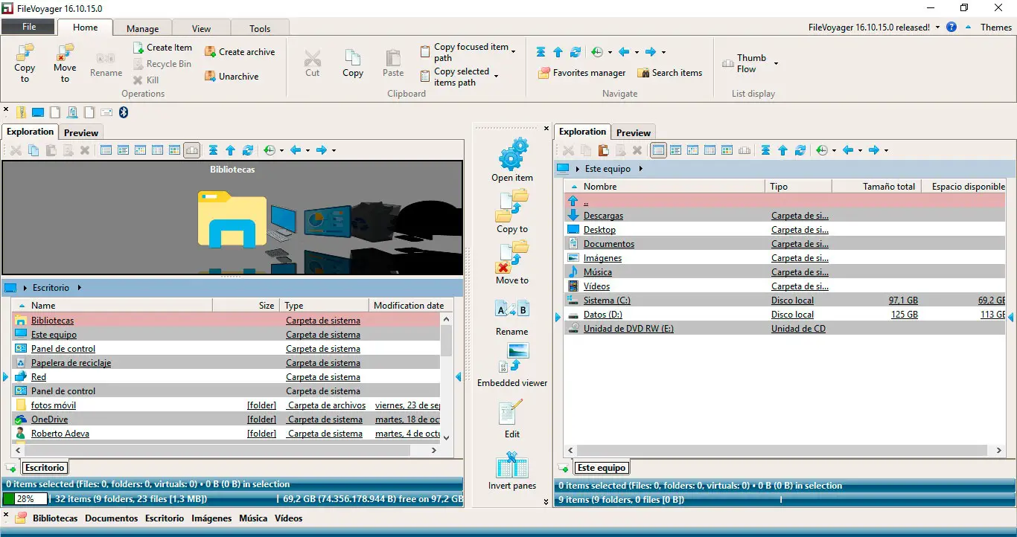The image size is (1017, 537).
Task: Open the Thumb Flow list display dropdown
Action: tap(776, 64)
